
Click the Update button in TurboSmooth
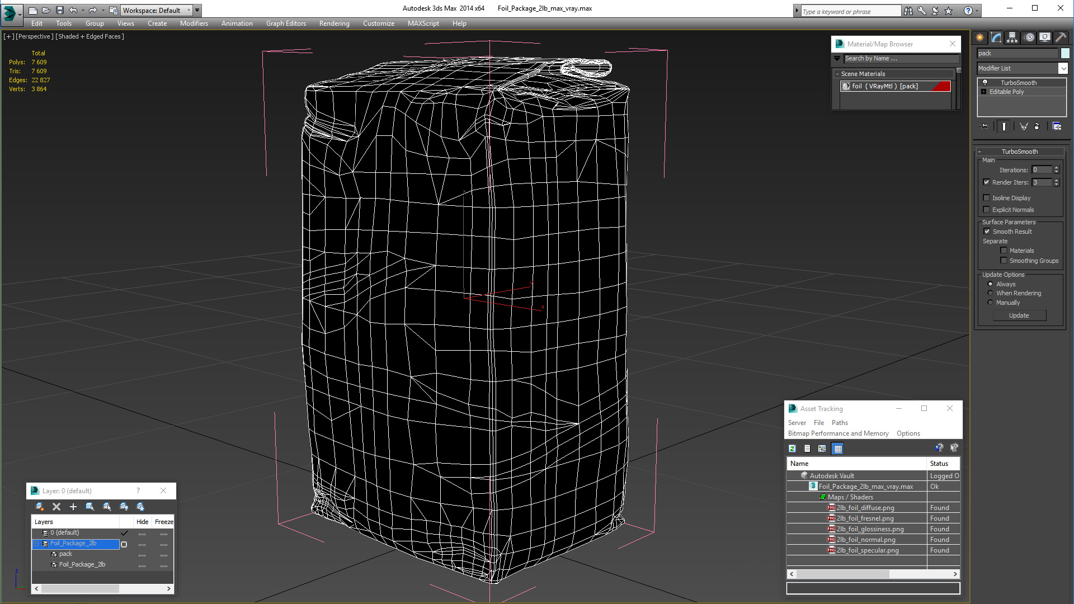(x=1019, y=315)
